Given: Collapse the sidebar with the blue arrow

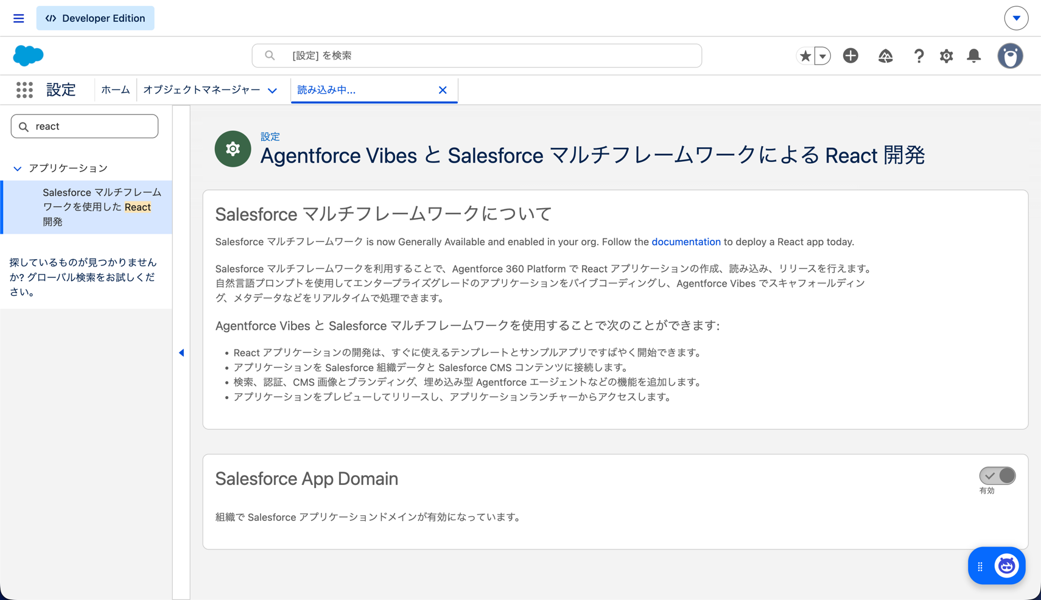Looking at the screenshot, I should point(181,352).
